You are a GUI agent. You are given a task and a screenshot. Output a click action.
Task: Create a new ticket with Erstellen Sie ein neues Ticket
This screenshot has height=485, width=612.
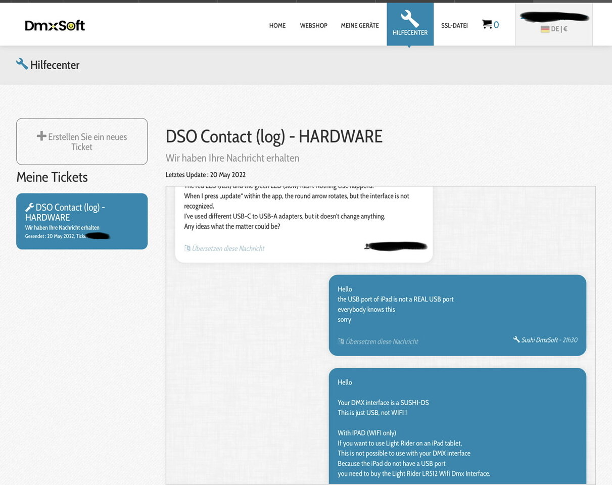click(x=82, y=141)
